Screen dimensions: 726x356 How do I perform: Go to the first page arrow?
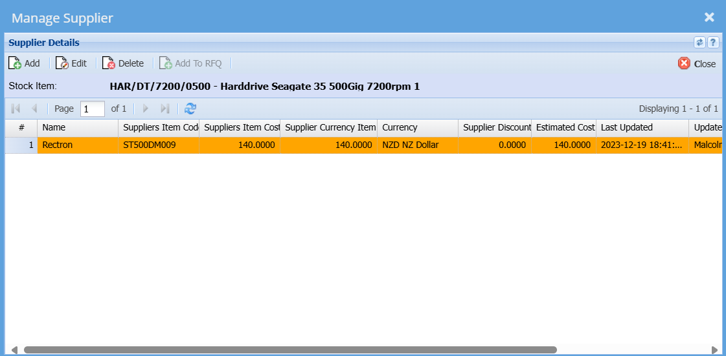pos(16,109)
